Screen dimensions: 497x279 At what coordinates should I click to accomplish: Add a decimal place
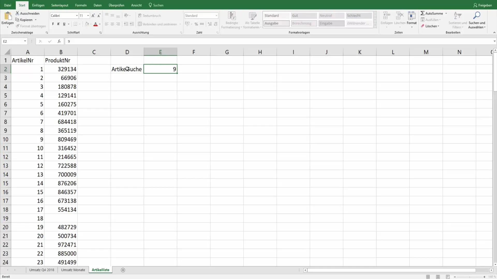[210, 24]
